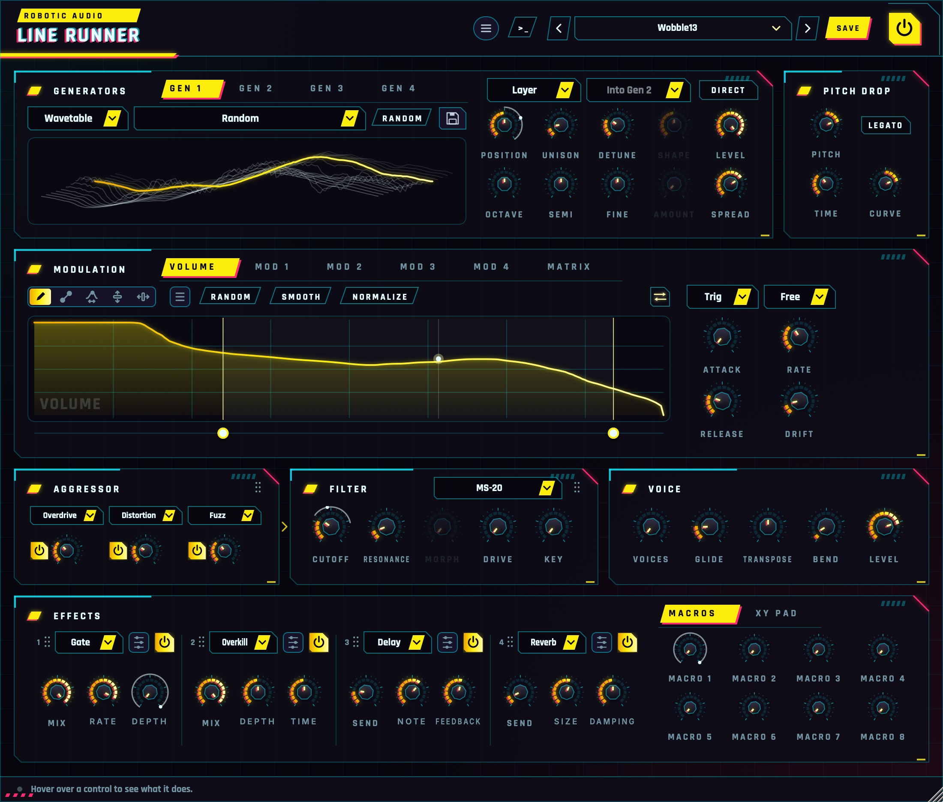This screenshot has width=943, height=802.
Task: Open the Wobble13 preset dropdown
Action: 682,28
